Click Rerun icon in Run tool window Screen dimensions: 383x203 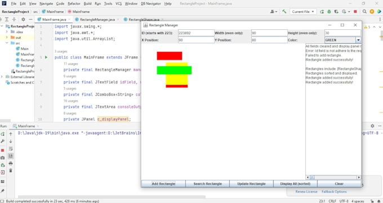click(x=3, y=134)
